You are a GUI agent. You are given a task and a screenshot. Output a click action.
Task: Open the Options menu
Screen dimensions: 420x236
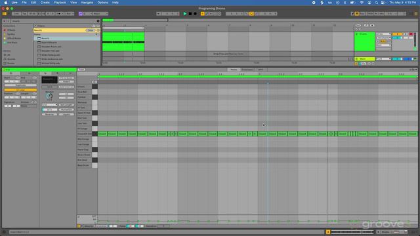click(102, 3)
